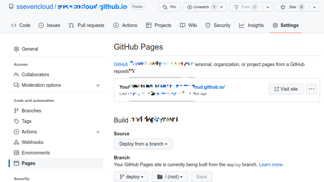The width and height of the screenshot is (324, 182).
Task: Click the sidebar Actions play icon
Action: pos(16,132)
